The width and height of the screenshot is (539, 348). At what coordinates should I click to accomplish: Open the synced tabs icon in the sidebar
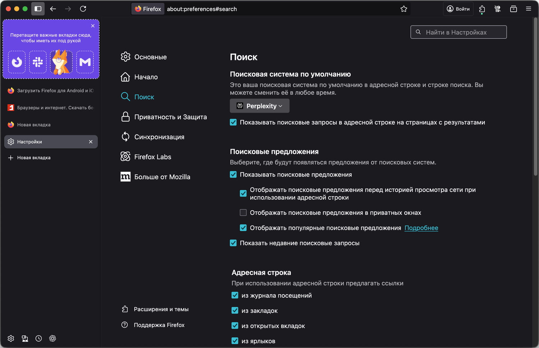click(x=25, y=338)
